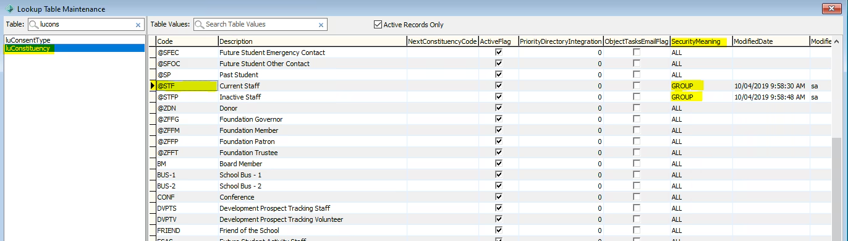Select the Foundation Member description cell
This screenshot has height=241, width=848.
point(312,130)
